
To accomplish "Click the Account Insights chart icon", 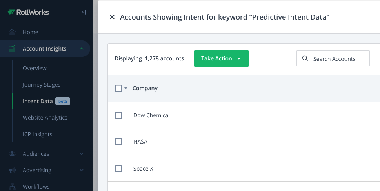I will (12, 49).
